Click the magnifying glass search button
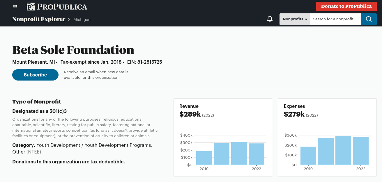The image size is (382, 182). [369, 19]
